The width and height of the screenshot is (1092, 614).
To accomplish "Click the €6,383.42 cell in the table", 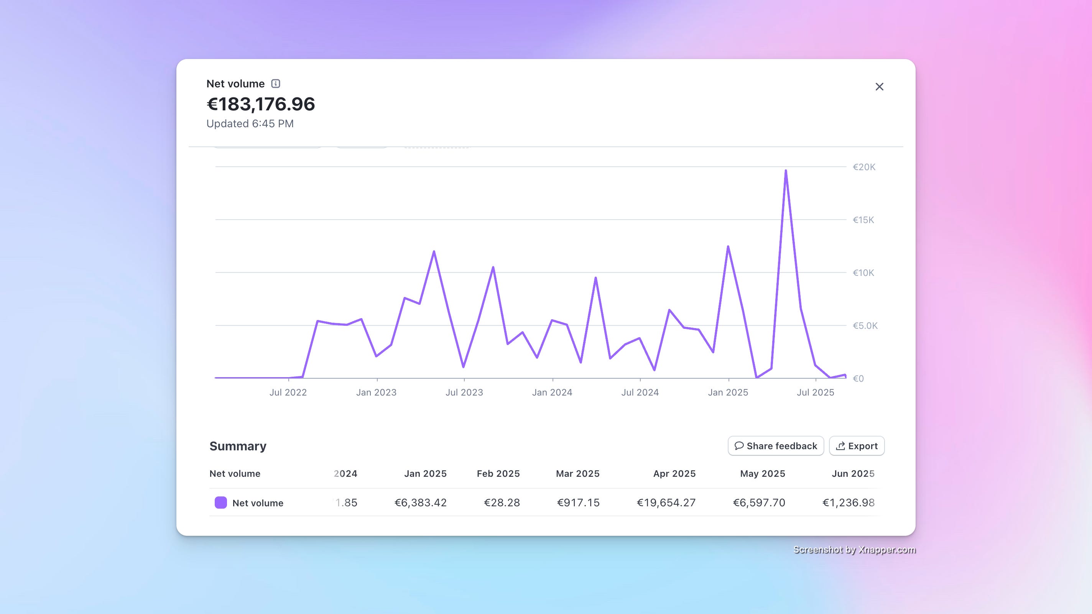I will tap(421, 502).
